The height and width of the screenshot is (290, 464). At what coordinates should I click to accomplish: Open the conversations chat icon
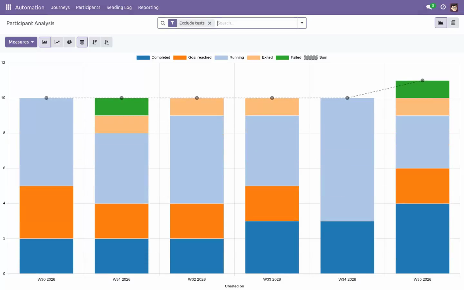point(429,7)
